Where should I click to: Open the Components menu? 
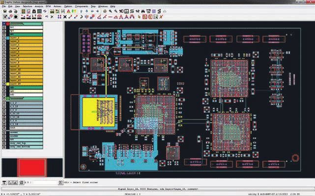(x=82, y=6)
